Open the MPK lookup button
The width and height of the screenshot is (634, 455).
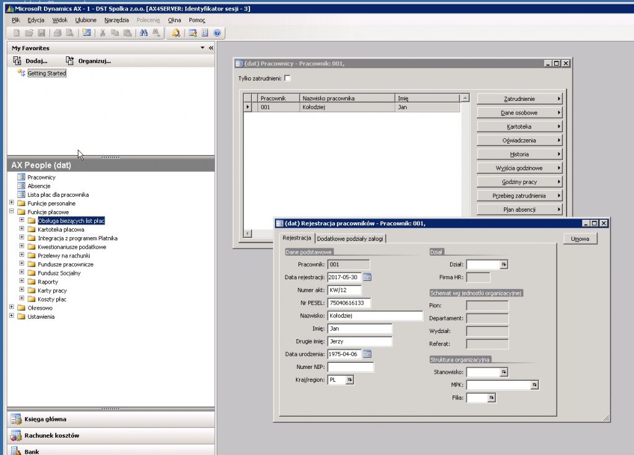click(534, 385)
